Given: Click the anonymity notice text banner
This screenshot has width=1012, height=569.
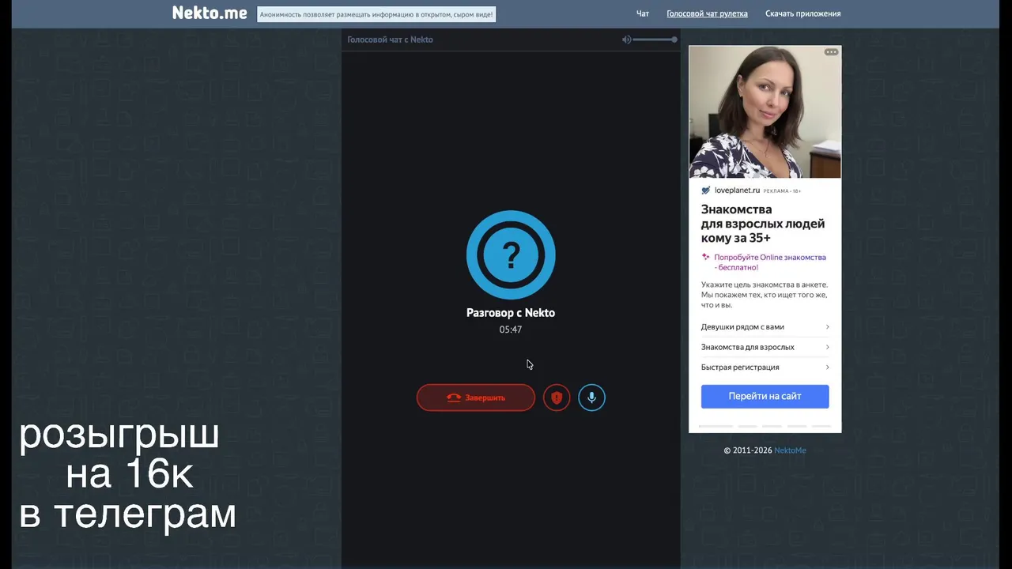Looking at the screenshot, I should [x=376, y=14].
